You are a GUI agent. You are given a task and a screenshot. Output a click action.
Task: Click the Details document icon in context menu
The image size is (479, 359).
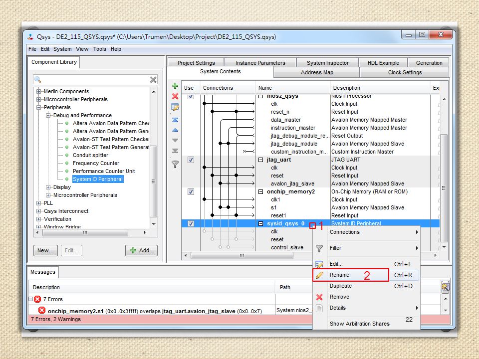(319, 308)
